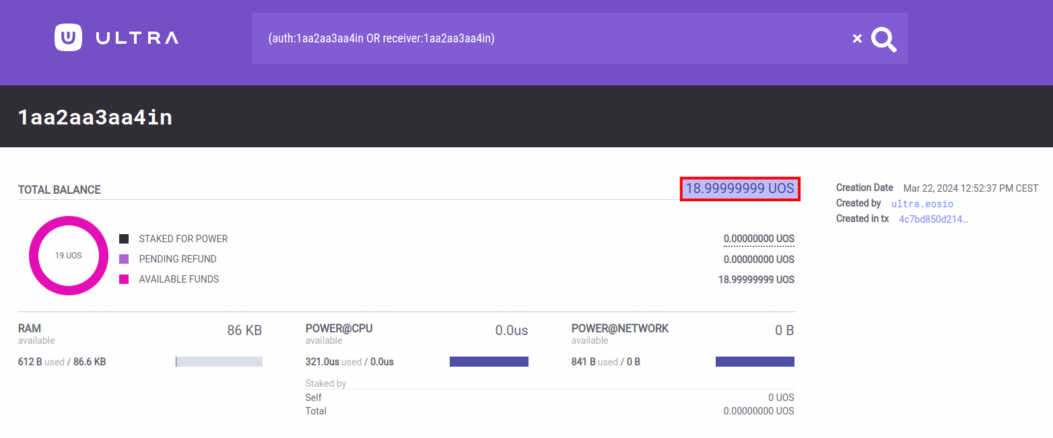1053x438 pixels.
Task: Click the dark Staked for Power swatch
Action: click(x=124, y=239)
